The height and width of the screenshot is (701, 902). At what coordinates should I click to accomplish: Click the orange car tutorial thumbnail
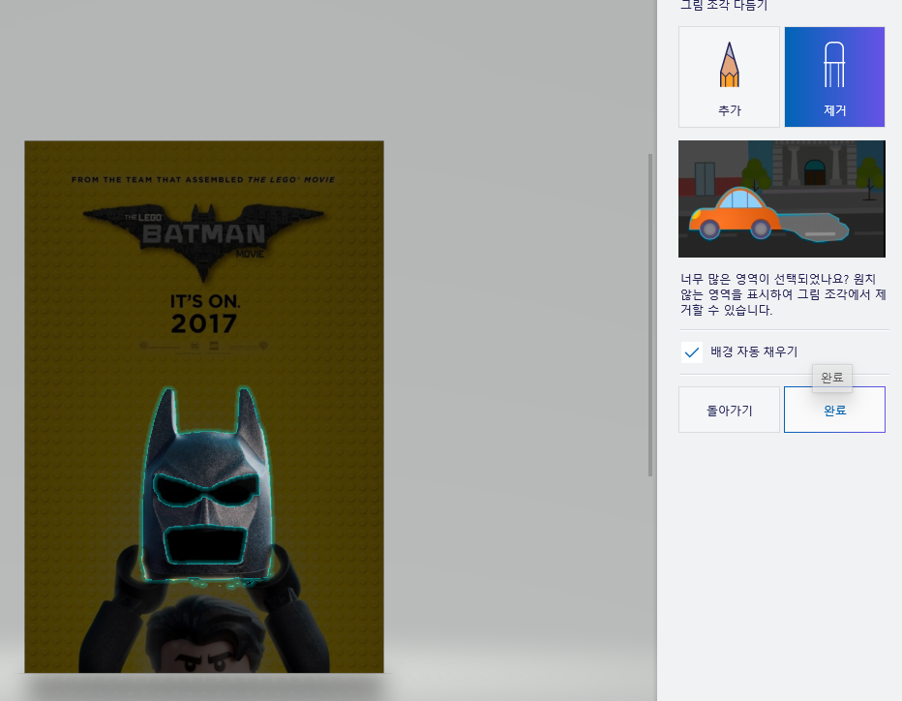click(x=782, y=198)
